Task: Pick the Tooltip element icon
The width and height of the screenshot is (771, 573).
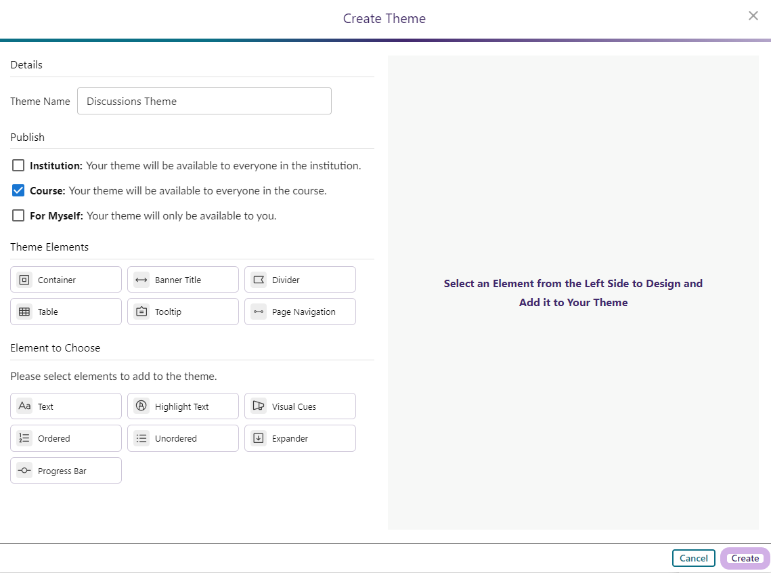Action: click(141, 312)
